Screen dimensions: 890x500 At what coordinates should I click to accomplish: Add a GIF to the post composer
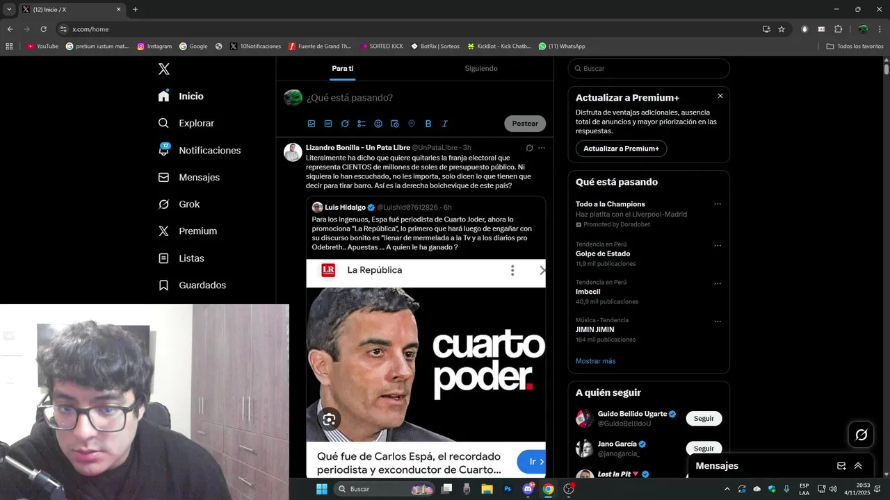click(x=328, y=124)
